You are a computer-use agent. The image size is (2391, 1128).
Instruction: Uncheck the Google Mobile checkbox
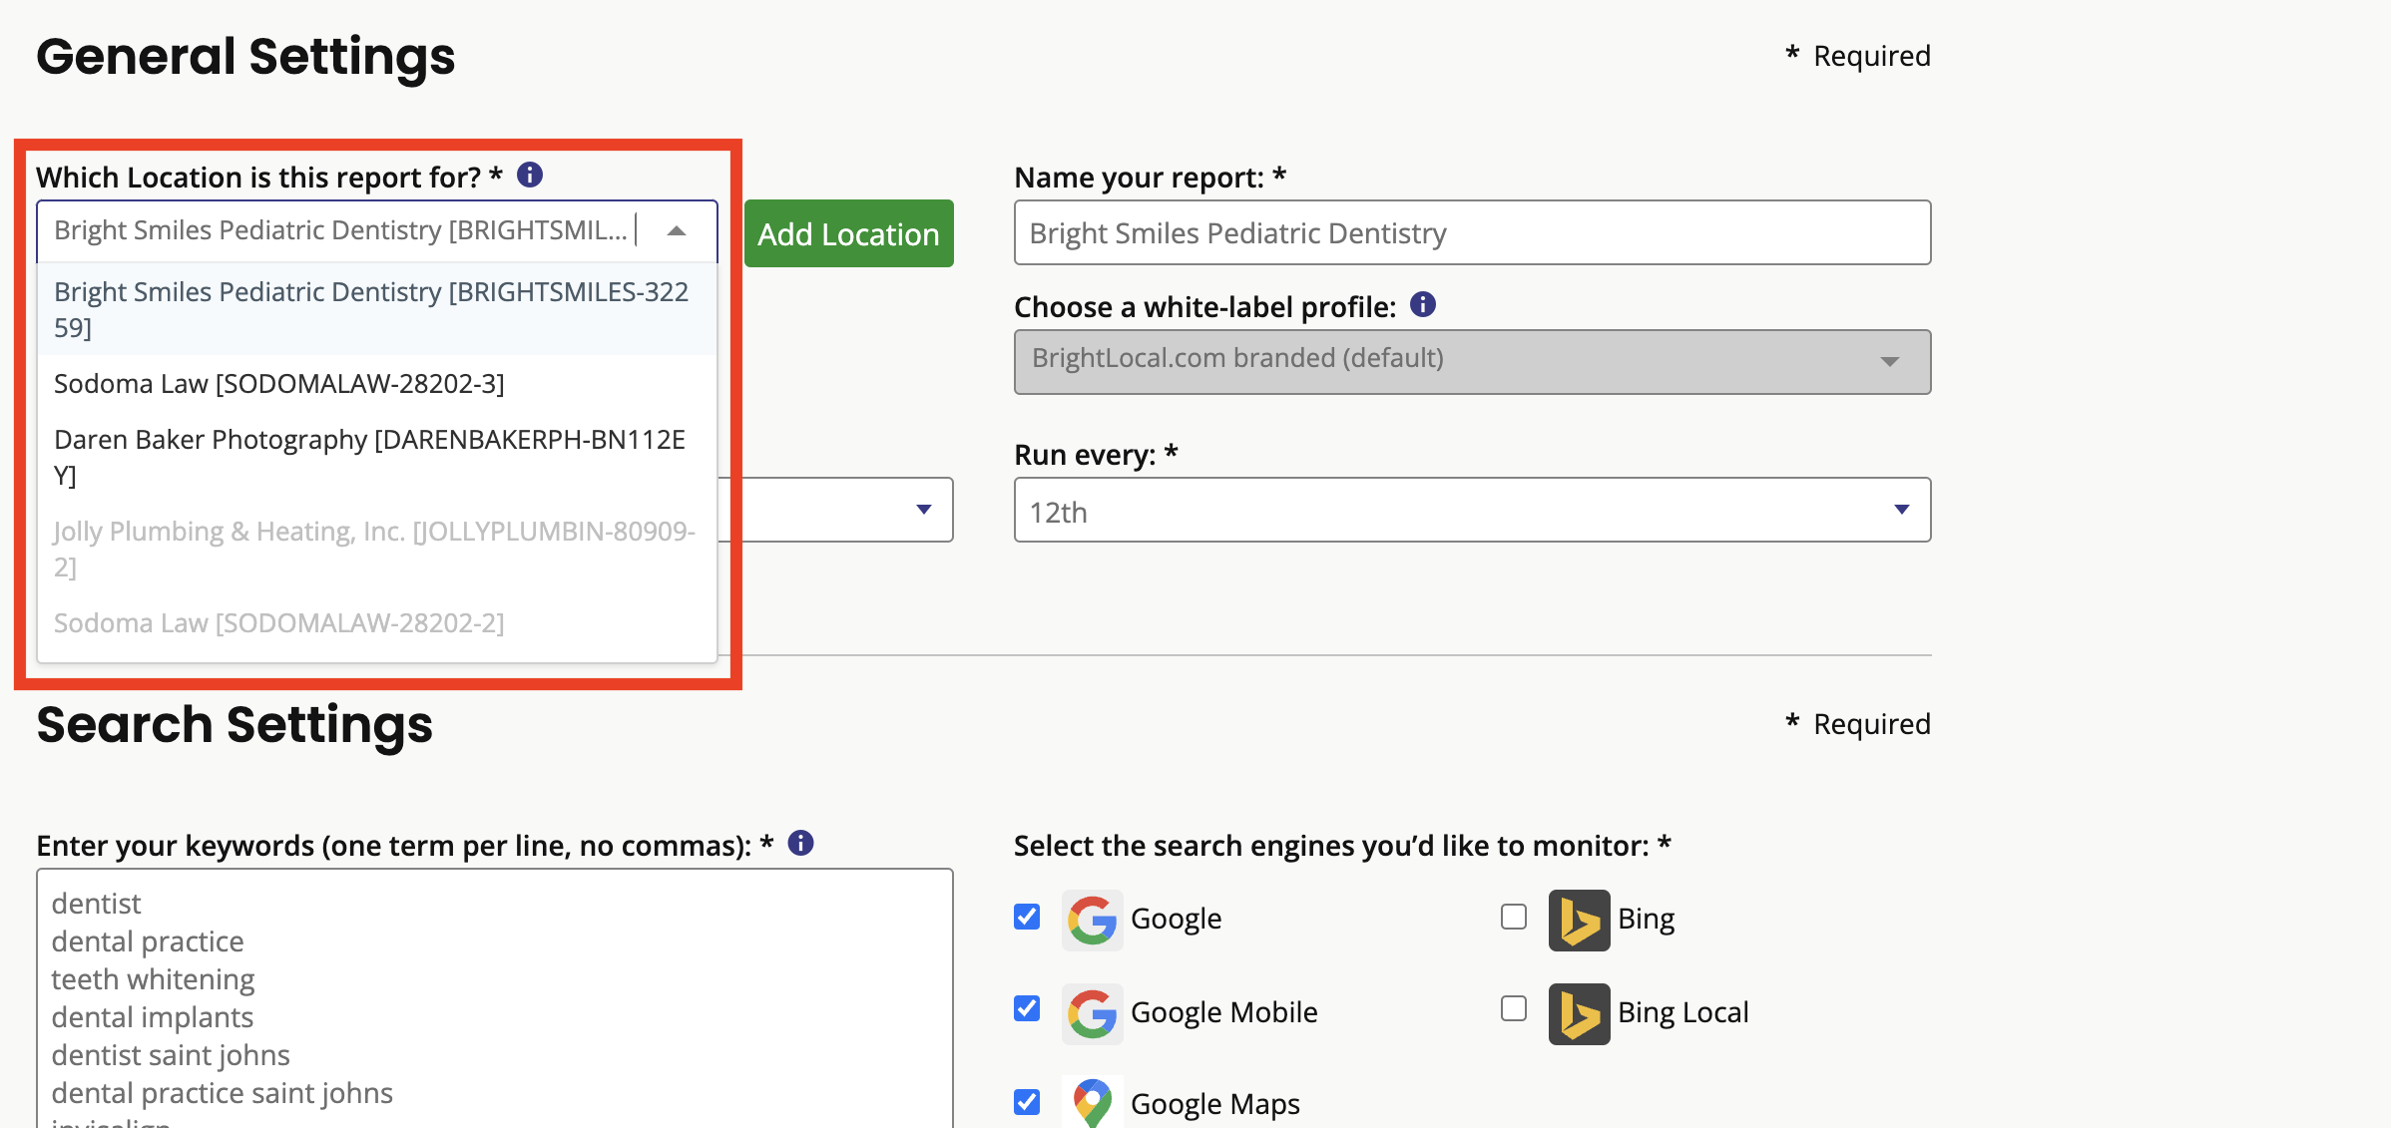tap(1027, 1008)
